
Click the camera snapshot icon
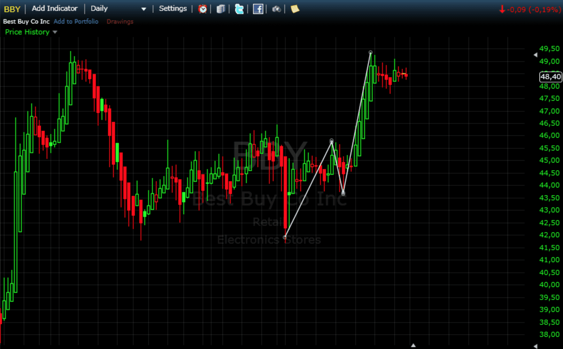point(276,9)
